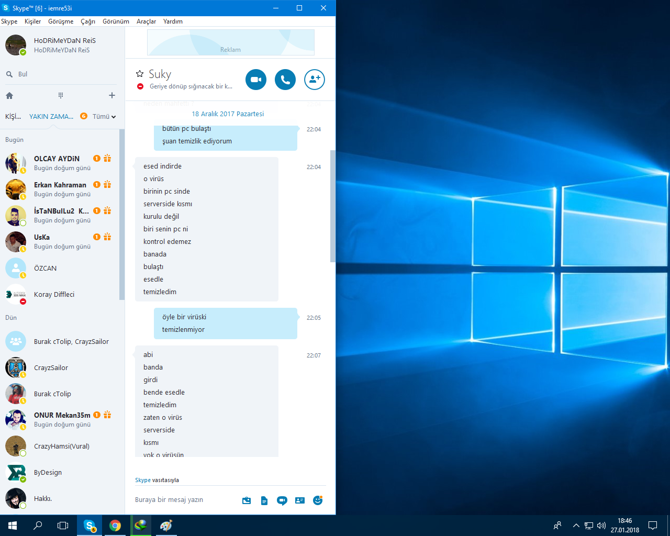Click the plus icon to add contact

111,95
